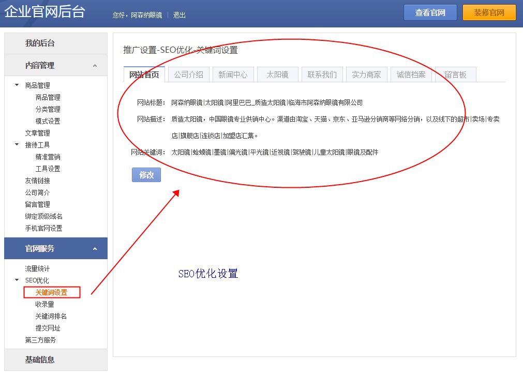Open the 联系我们 tab
This screenshot has height=373, width=523.
pos(322,74)
